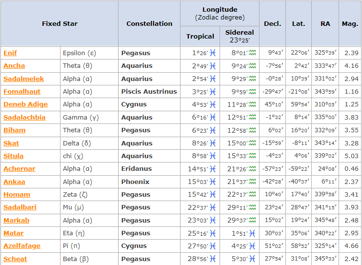Click the Pisces glyph beside Matar's sidereal 1°51′
This screenshot has width=362, height=265.
point(252,233)
